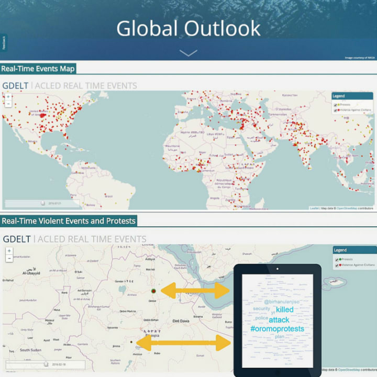Zoom out on the Real-Time Events Map
The width and height of the screenshot is (377, 377).
click(x=8, y=104)
